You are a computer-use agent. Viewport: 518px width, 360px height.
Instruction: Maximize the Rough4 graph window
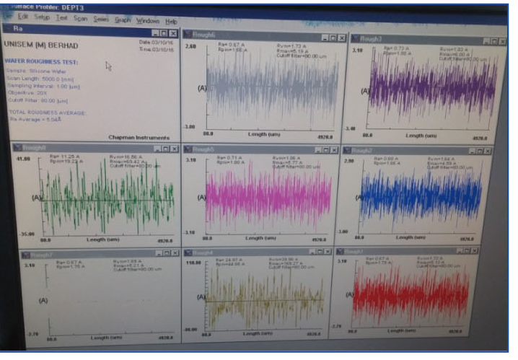320,252
